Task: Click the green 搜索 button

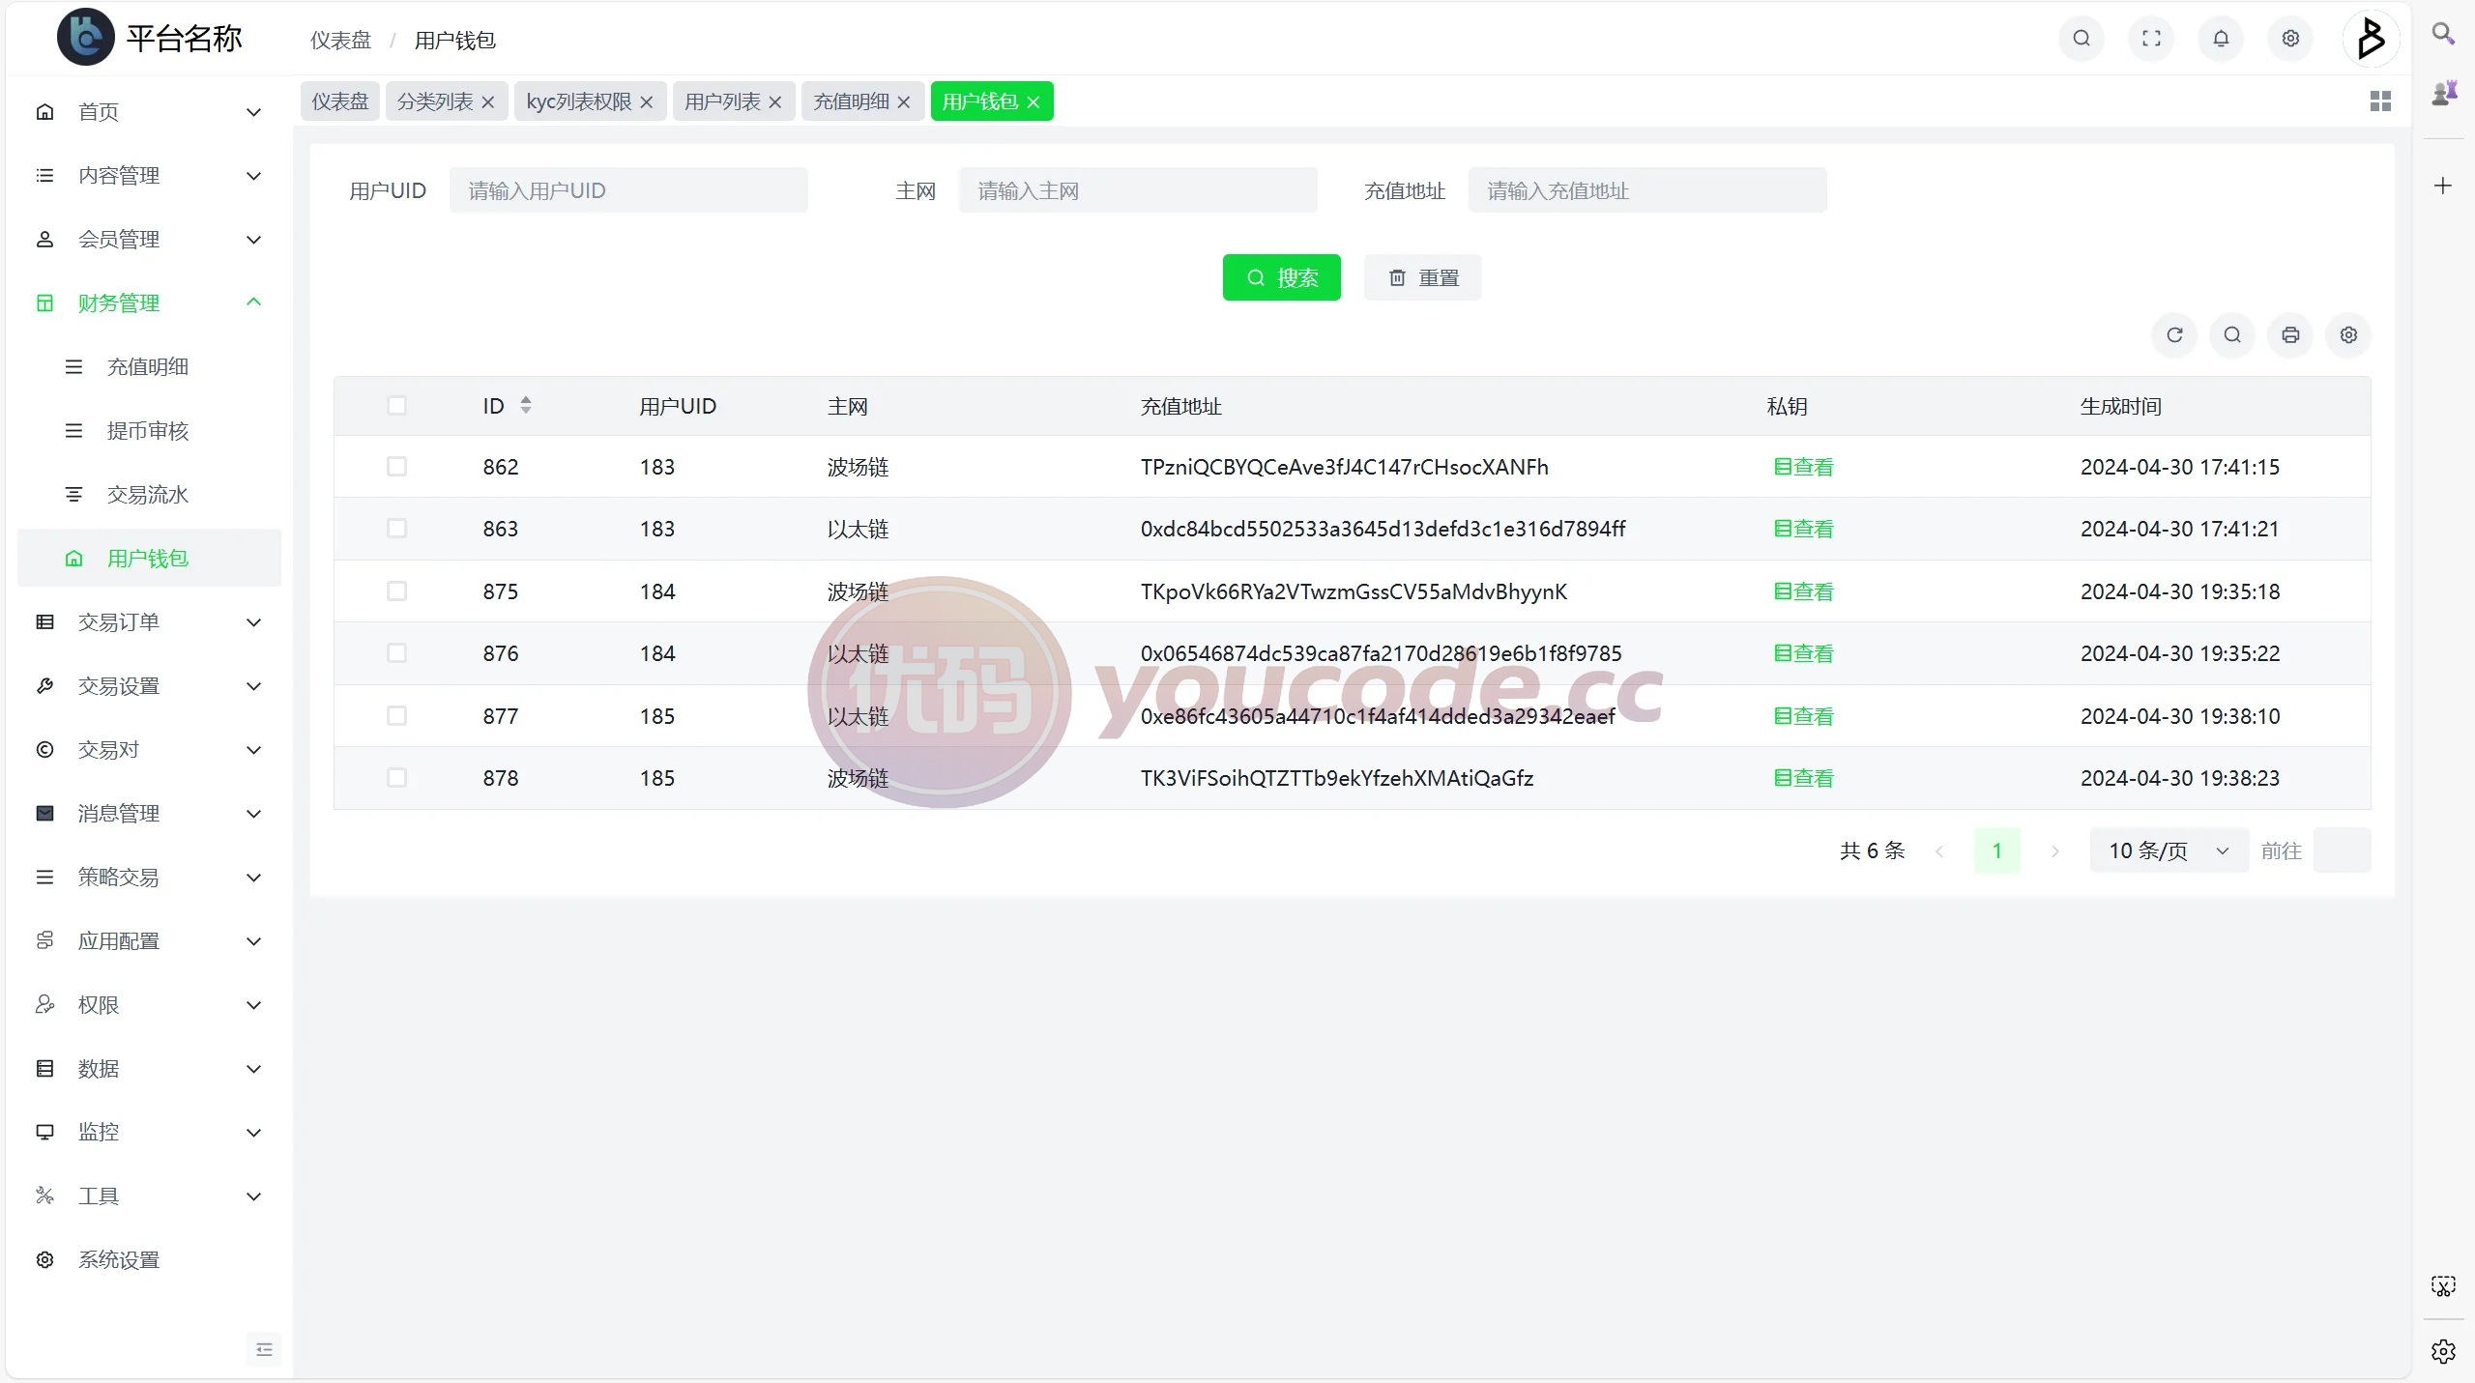Action: click(1281, 278)
